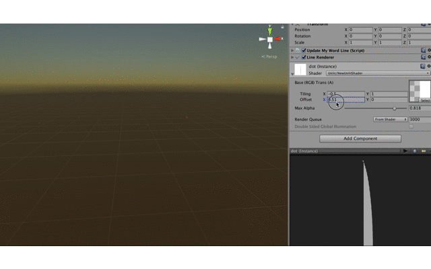Open help reference for dot (Instance) material
Screen dimensions: 431x269
click(422, 66)
